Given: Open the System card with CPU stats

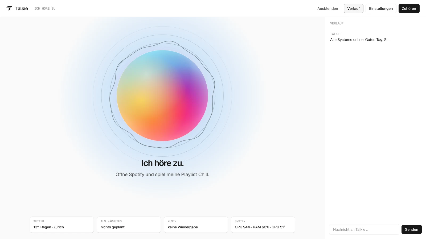Looking at the screenshot, I should click(x=263, y=225).
